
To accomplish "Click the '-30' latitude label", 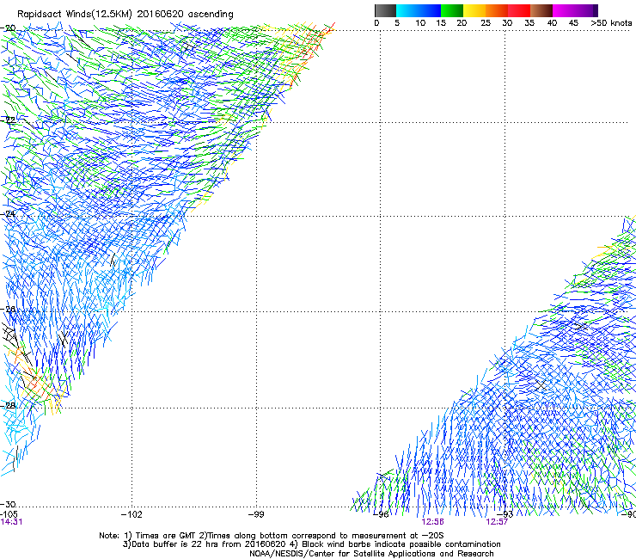I will 8,504.
